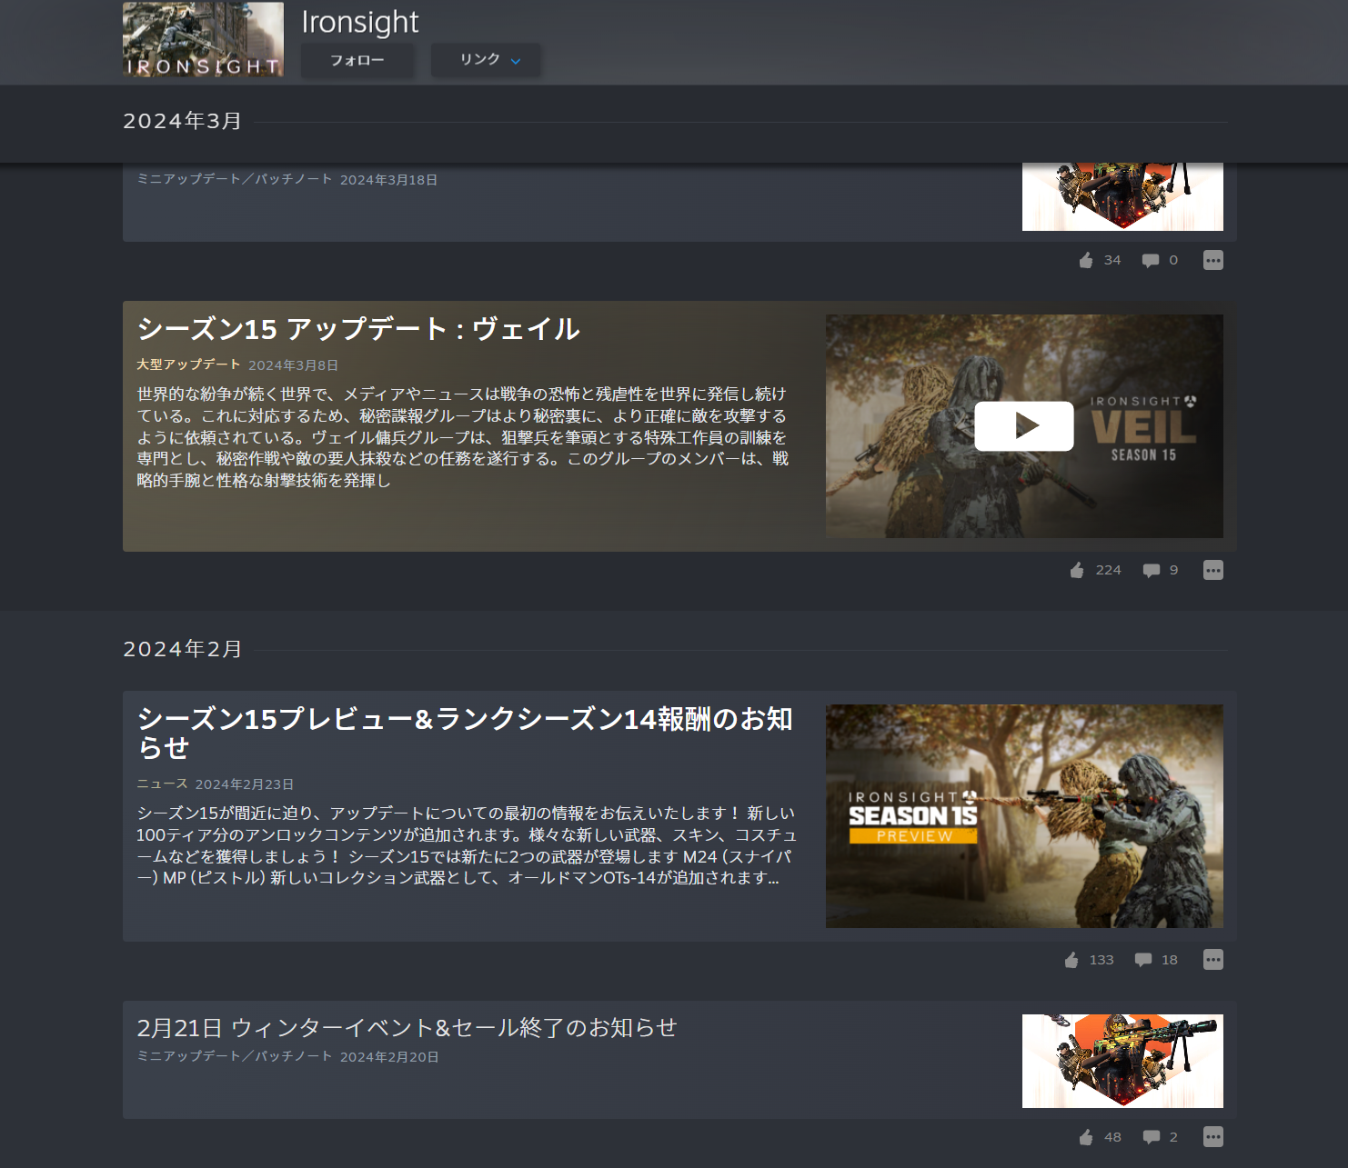Open more options for the March 18 post

pyautogui.click(x=1212, y=260)
